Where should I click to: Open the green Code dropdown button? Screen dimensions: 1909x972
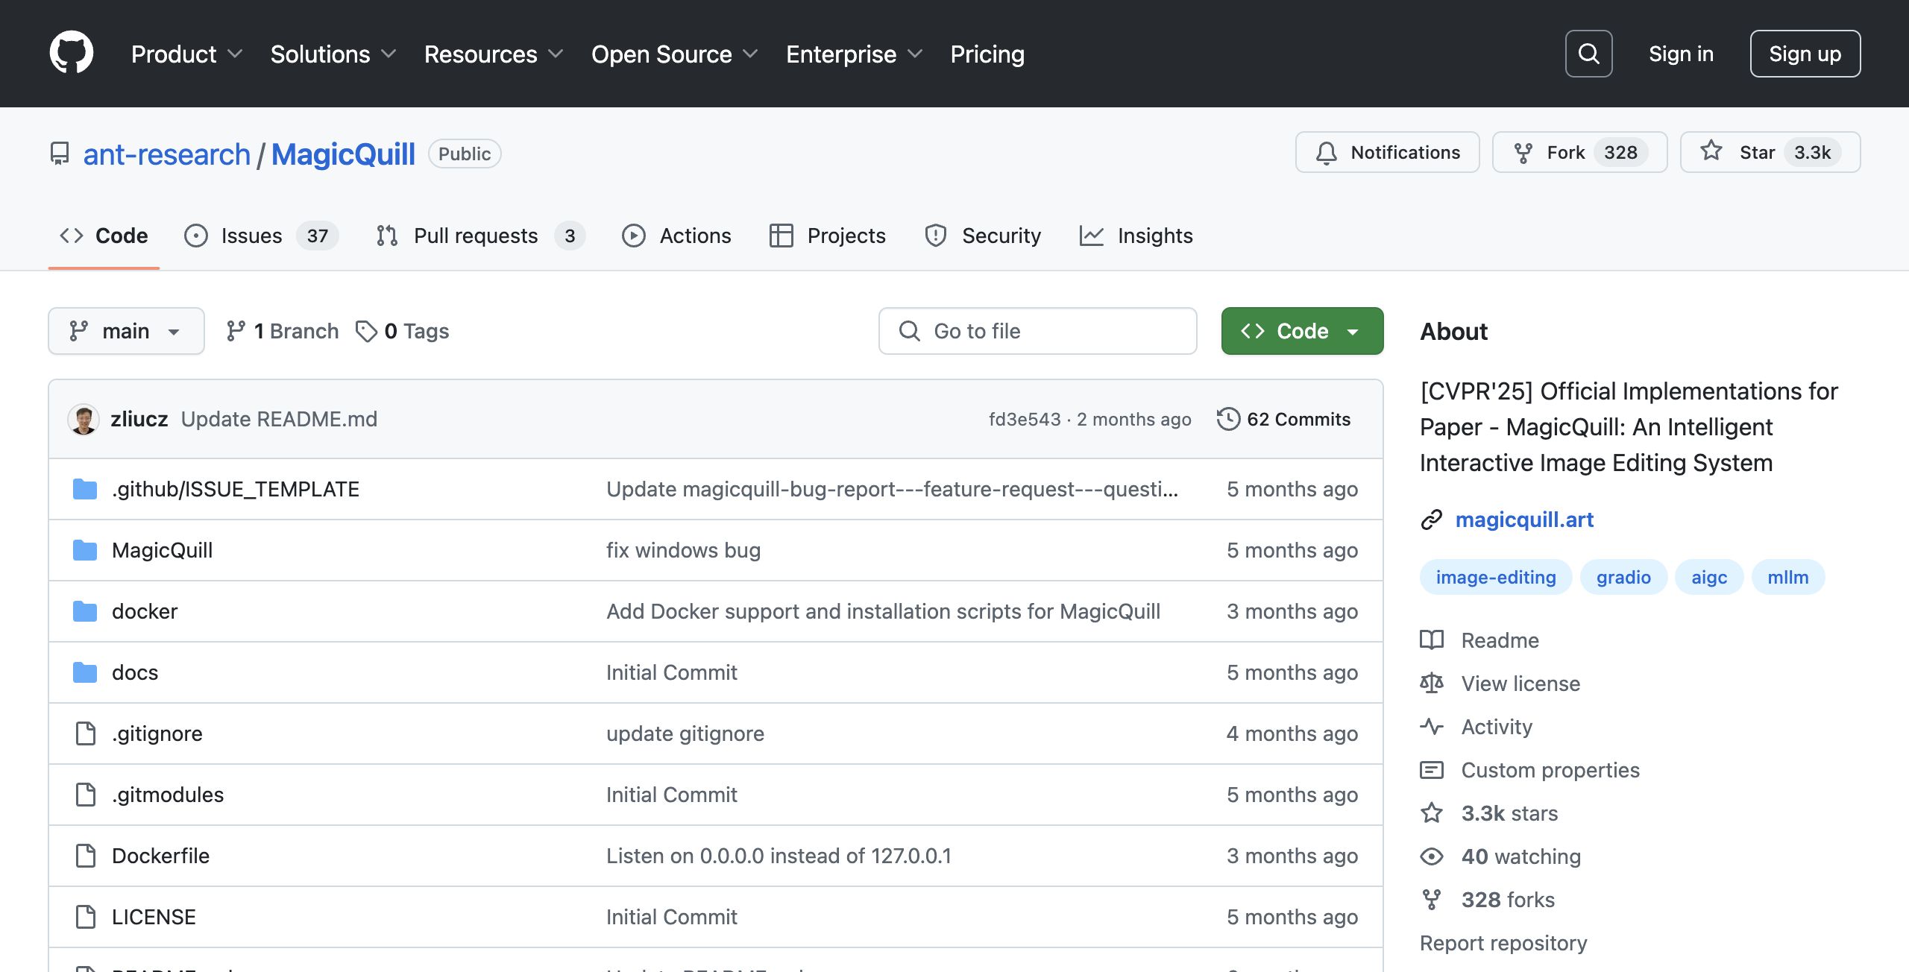coord(1302,331)
